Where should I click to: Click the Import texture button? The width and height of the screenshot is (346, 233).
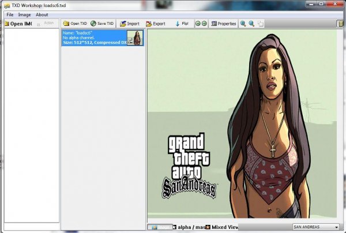pos(130,24)
